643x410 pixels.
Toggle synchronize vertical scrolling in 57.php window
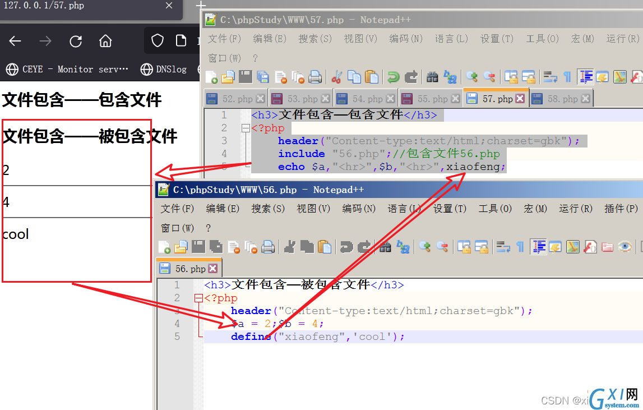pyautogui.click(x=511, y=77)
